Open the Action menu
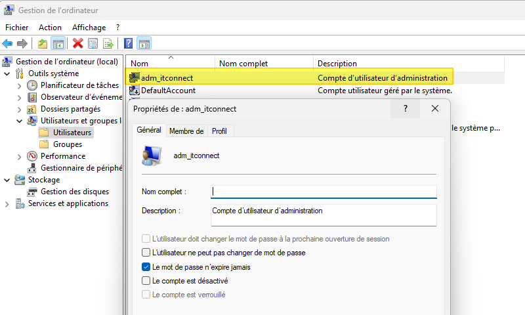This screenshot has height=315, width=525. [x=51, y=28]
